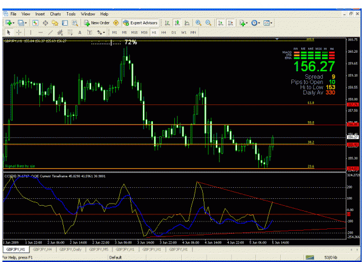The image size is (362, 262).
Task: Zoom out of the chart
Action: click(209, 23)
